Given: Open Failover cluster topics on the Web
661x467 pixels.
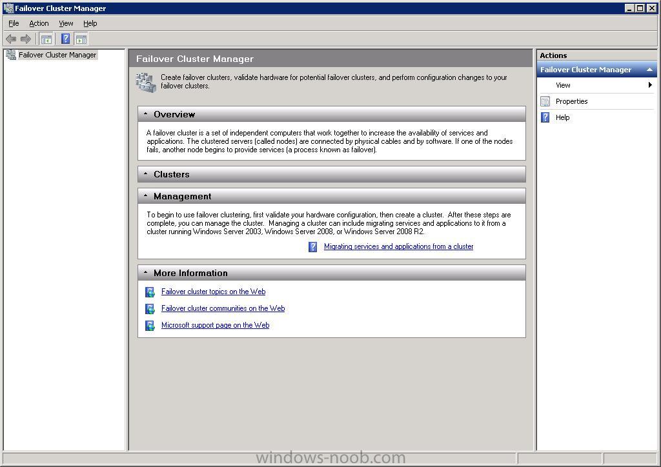Looking at the screenshot, I should pos(213,292).
